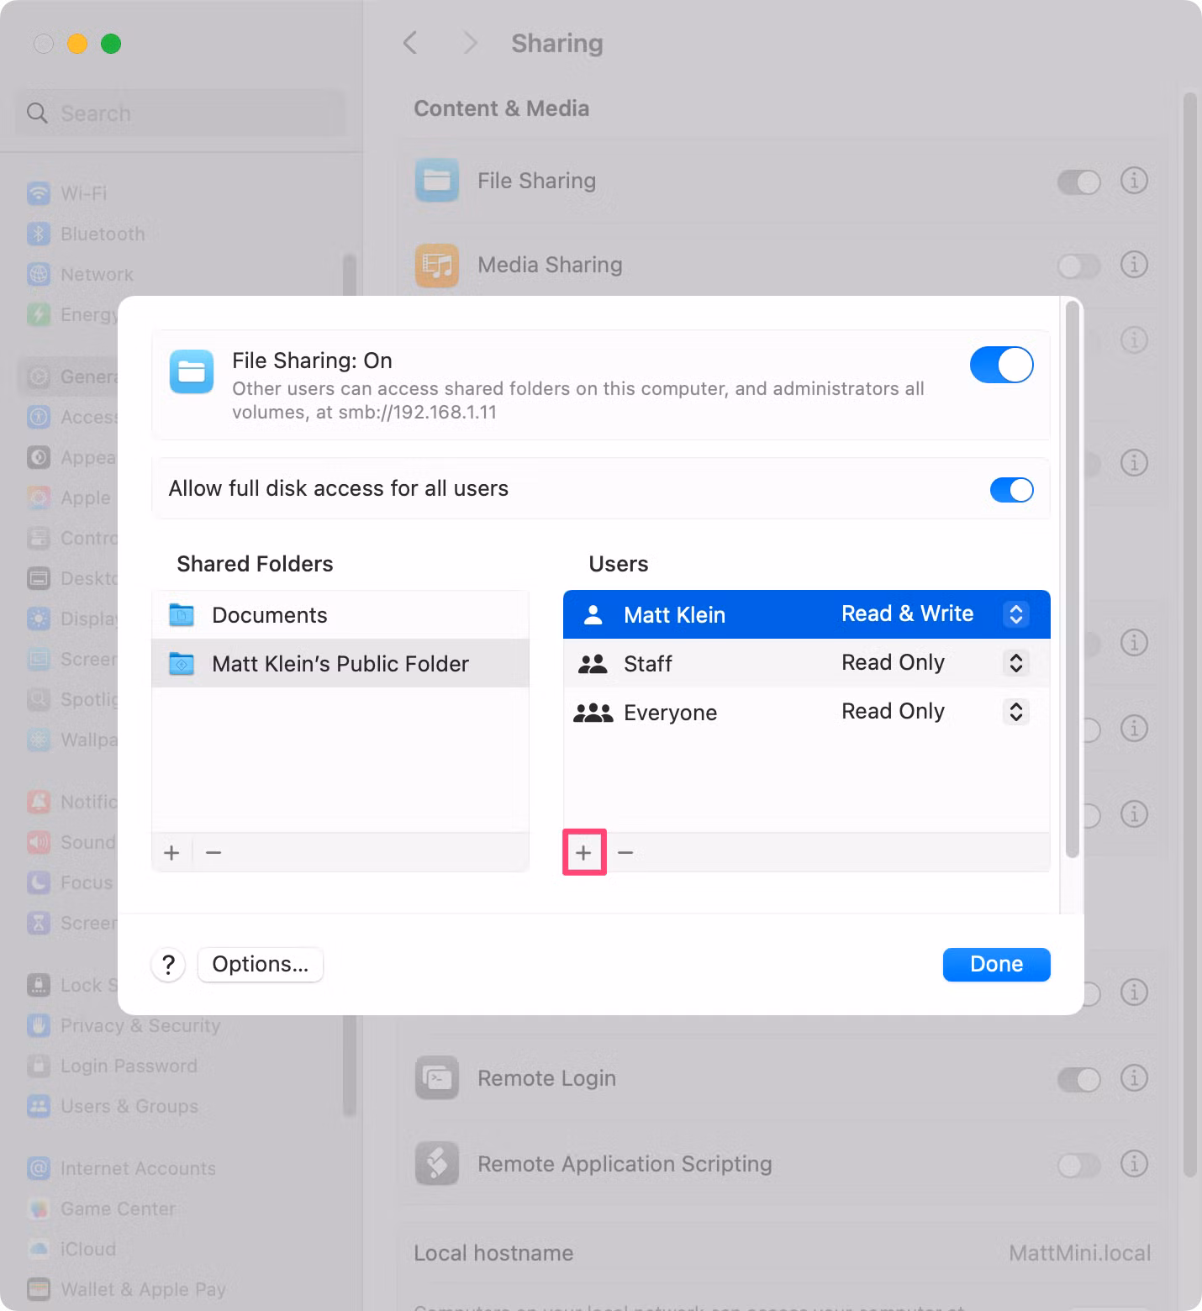
Task: Open the info button for Remote Login
Action: 1134,1078
